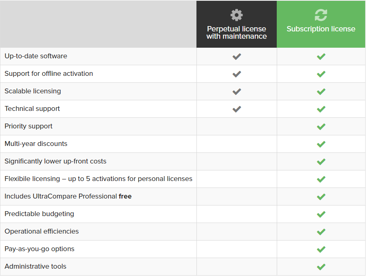The image size is (366, 276).
Task: Click the gray checkmark for Scalable licensing
Action: (237, 92)
